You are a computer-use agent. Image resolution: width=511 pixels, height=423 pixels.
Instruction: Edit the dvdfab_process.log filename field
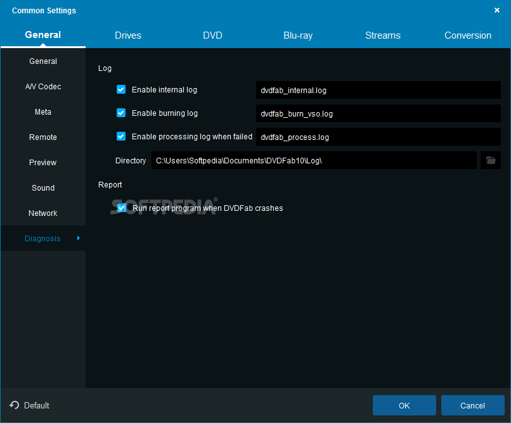(x=378, y=137)
